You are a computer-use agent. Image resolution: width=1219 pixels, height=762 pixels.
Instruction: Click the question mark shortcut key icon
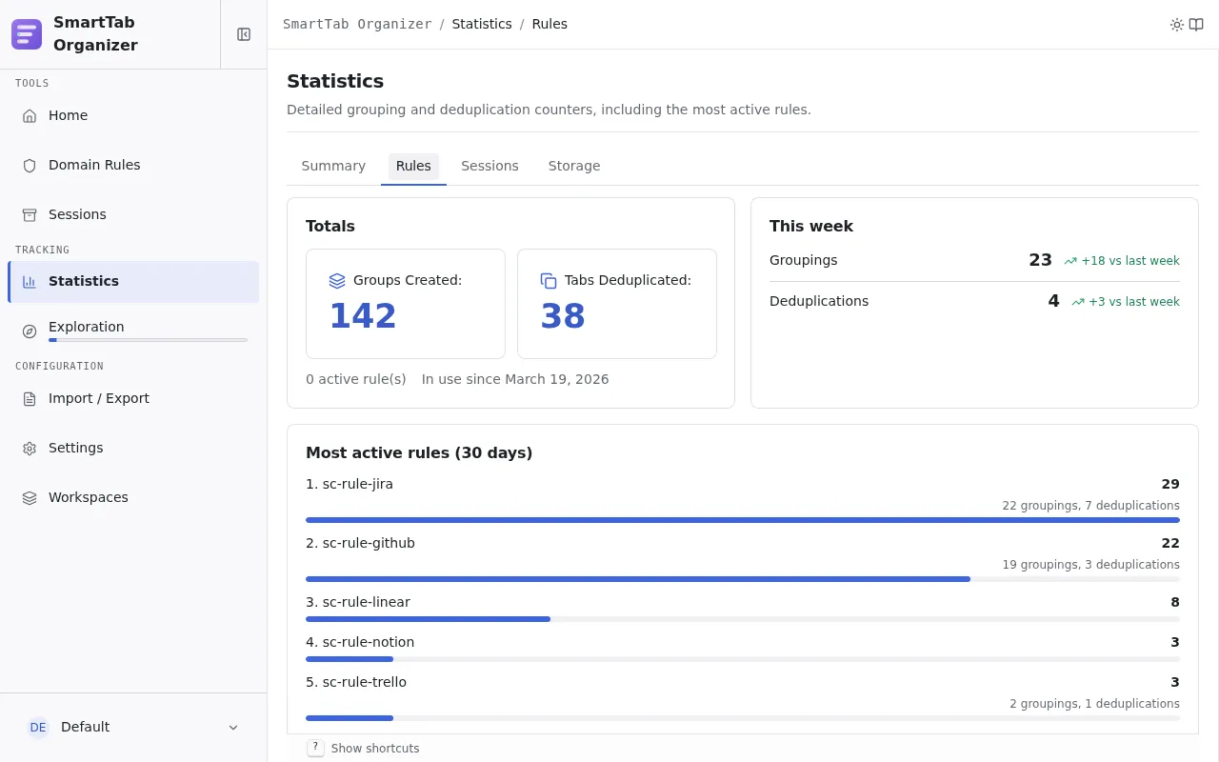(315, 748)
